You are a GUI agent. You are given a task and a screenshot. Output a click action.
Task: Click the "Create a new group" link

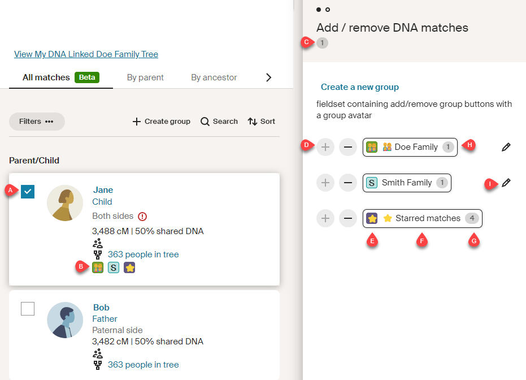(359, 87)
